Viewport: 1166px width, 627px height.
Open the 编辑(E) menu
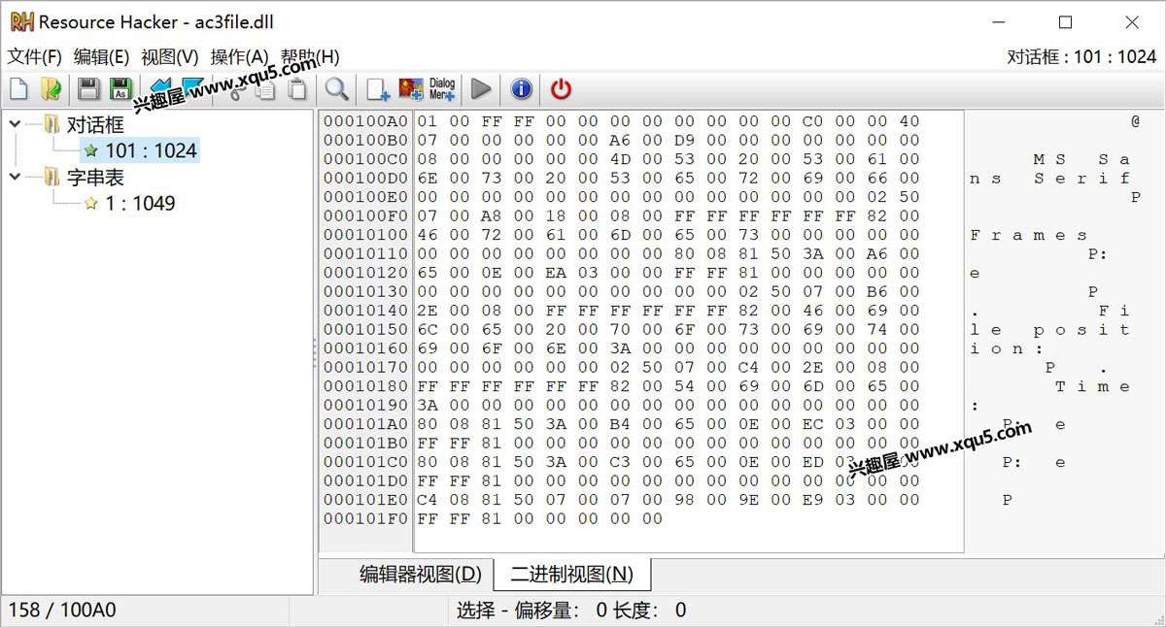pyautogui.click(x=102, y=57)
